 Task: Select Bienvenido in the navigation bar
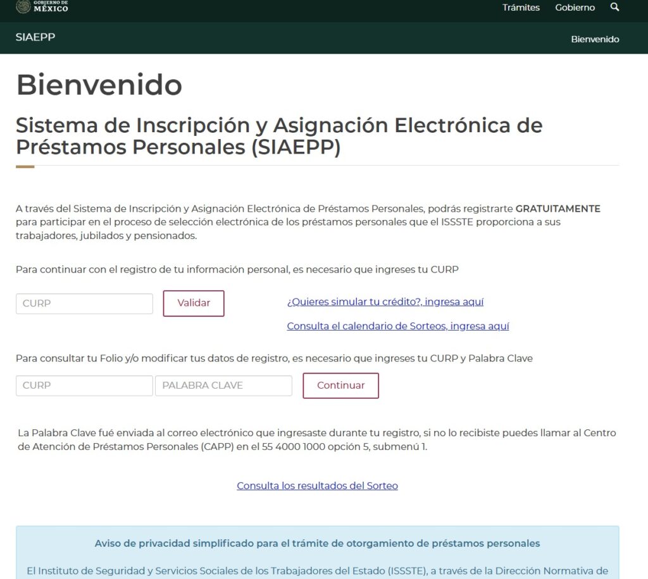595,39
